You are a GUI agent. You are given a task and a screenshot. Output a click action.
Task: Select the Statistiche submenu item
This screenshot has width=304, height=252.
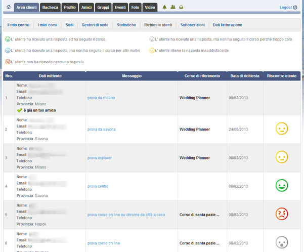[x=126, y=25]
